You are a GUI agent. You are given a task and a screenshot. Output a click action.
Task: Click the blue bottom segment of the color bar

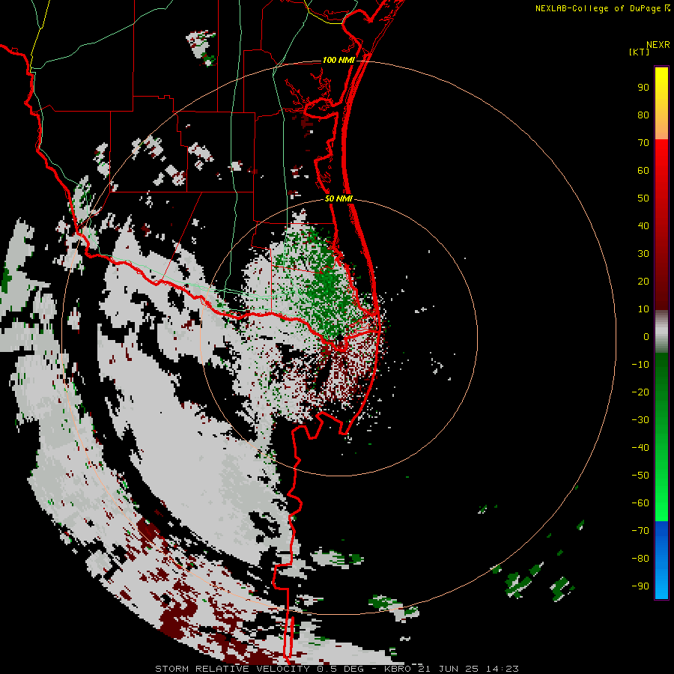tap(661, 560)
